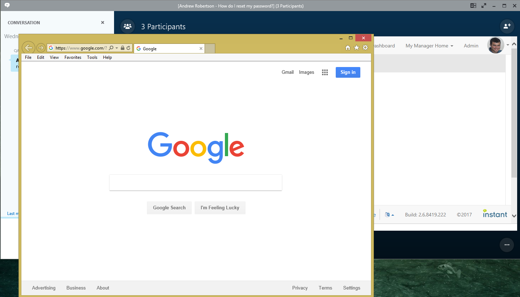Focus the Google search box
Viewport: 520px width, 297px height.
196,183
